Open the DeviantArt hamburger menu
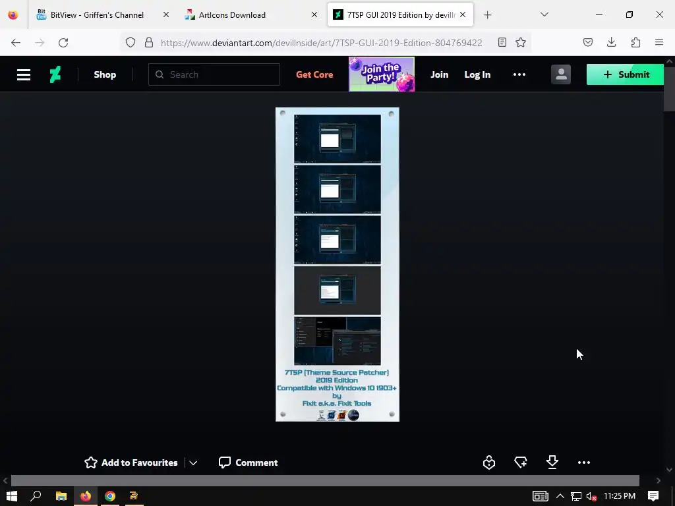 pos(24,75)
